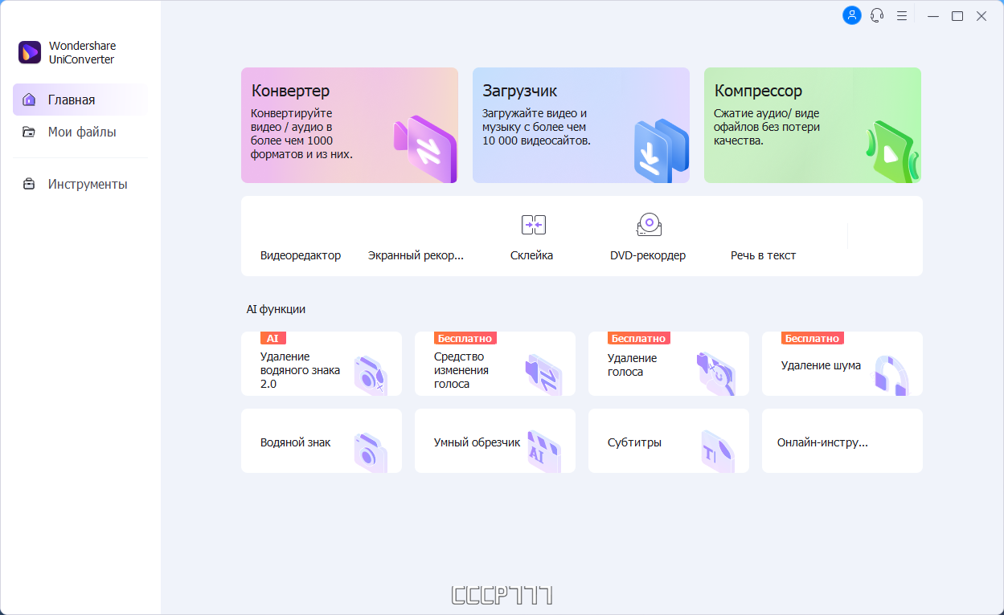Click the DVD-рекордер disc icon
The height and width of the screenshot is (615, 1004).
[649, 225]
